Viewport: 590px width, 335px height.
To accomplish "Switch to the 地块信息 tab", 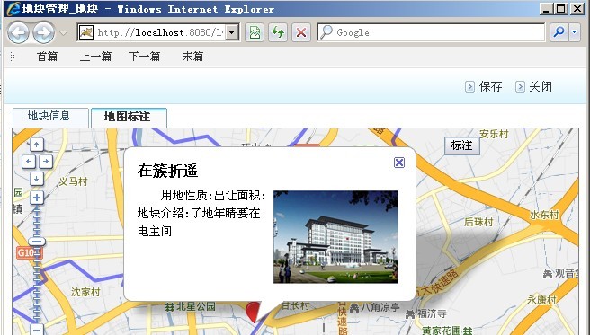I will click(x=50, y=117).
